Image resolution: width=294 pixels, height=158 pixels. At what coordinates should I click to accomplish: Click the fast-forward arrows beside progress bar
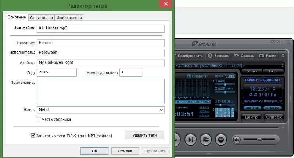[x=283, y=128]
